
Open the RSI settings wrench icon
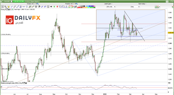[x=22, y=83]
